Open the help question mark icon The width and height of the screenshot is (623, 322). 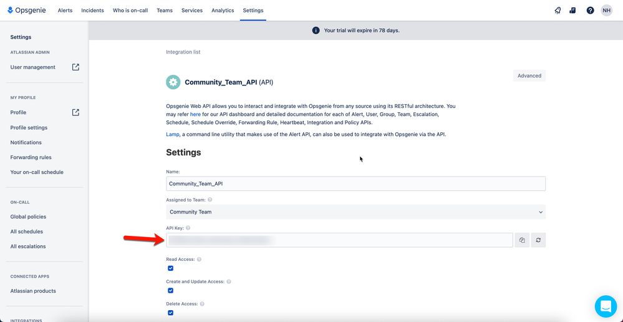pyautogui.click(x=591, y=11)
